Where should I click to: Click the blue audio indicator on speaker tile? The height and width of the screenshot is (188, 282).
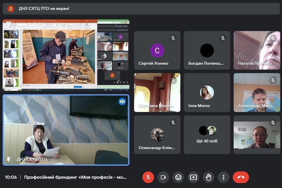pyautogui.click(x=122, y=102)
